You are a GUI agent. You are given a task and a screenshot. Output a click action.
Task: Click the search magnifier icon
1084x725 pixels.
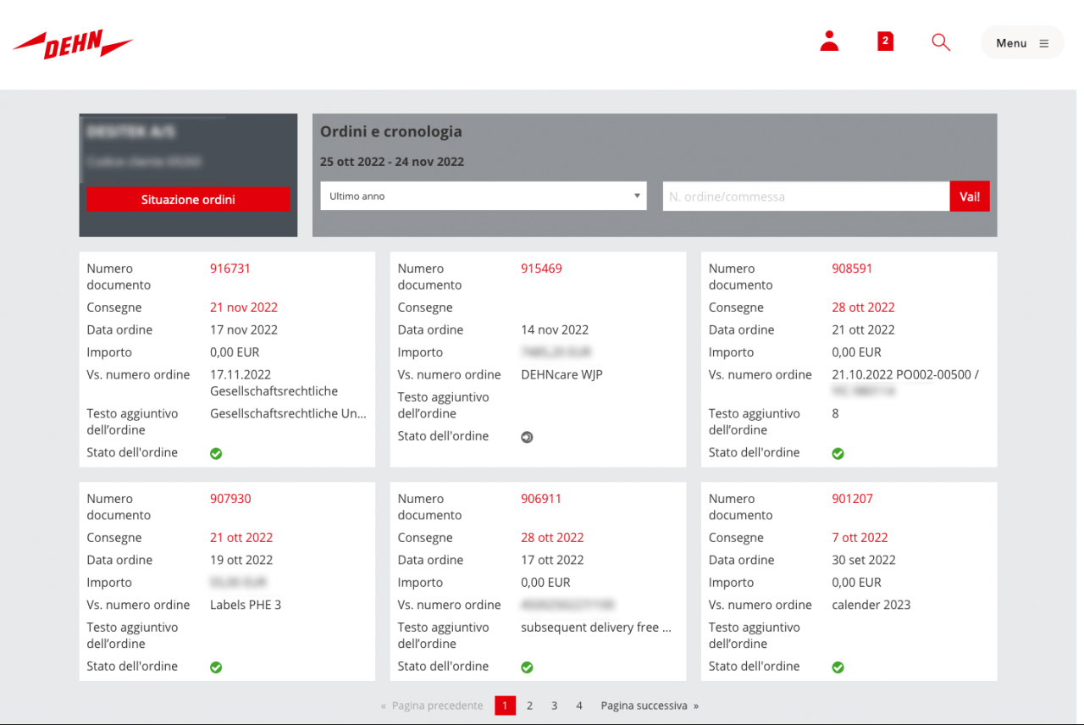pos(940,42)
